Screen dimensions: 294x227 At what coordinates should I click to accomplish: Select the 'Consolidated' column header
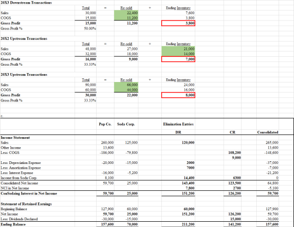268,132
